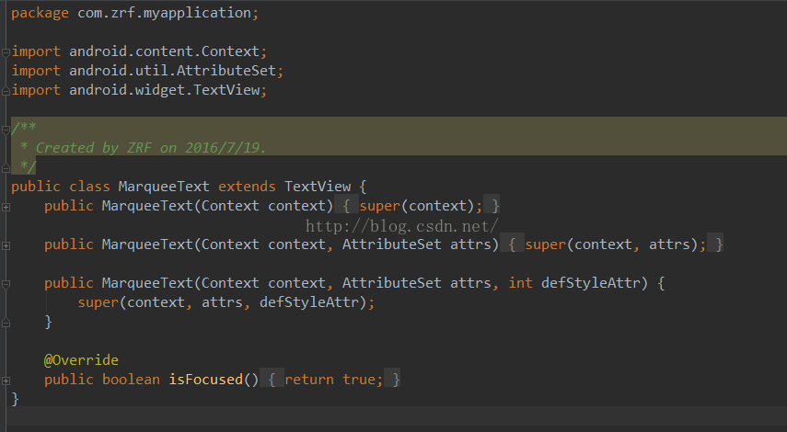Click fold end marker beside three-argument constructor's closing brace
Viewport: 787px width, 432px height.
[6, 324]
